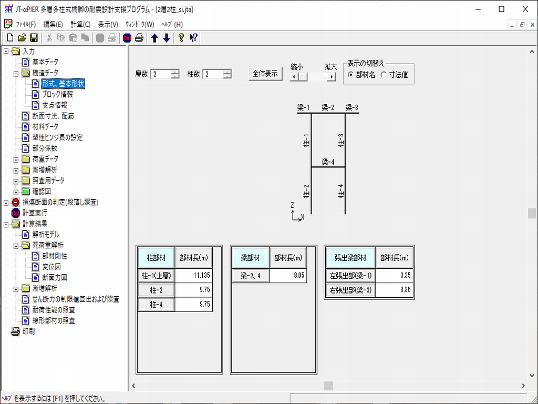Screen dimensions: 538x404
Task: Click the blue down arrow toolbar icon
Action: tap(167, 37)
